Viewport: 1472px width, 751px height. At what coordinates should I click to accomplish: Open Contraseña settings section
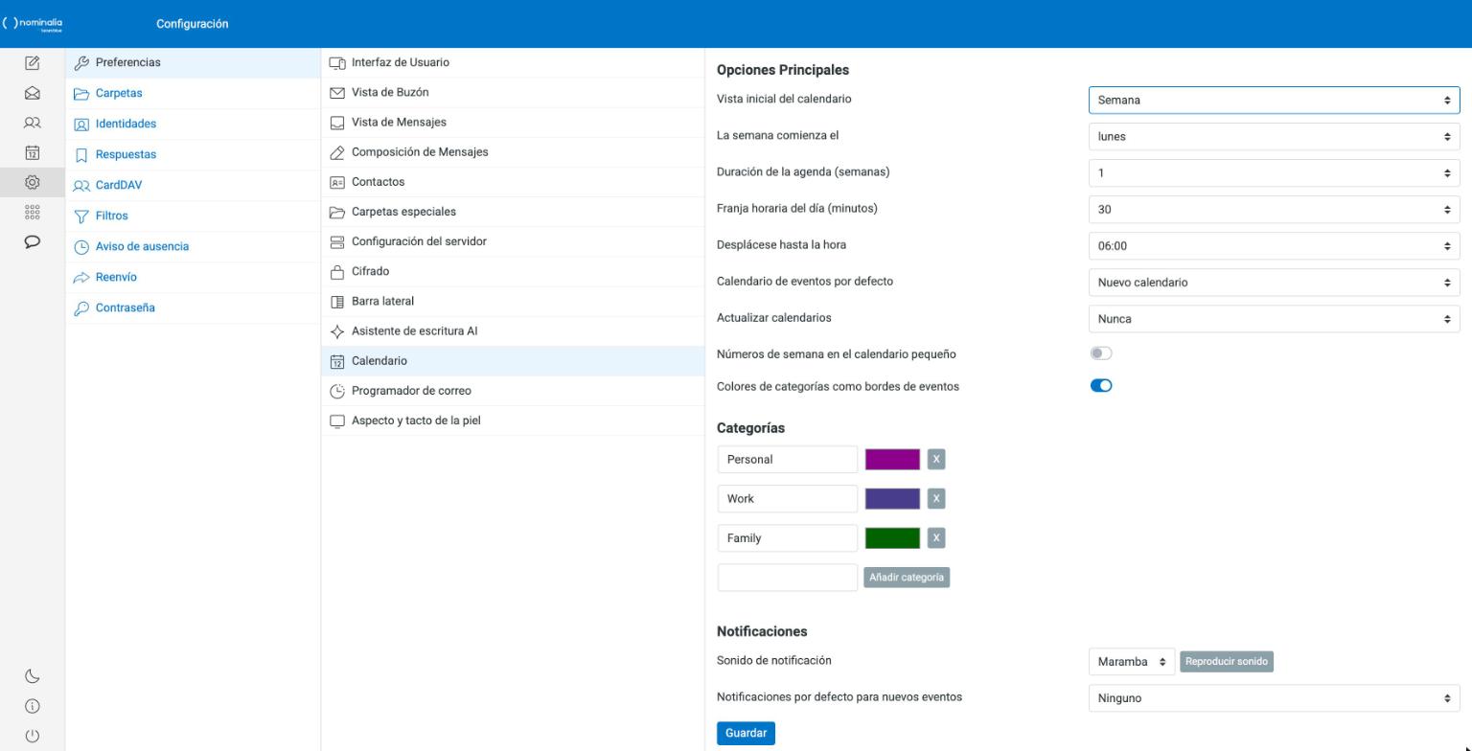pyautogui.click(x=193, y=307)
